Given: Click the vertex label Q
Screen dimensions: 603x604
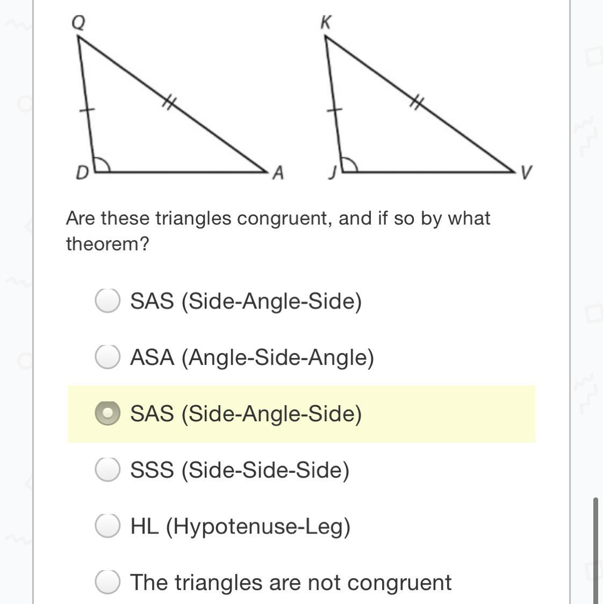Looking at the screenshot, I should click(77, 23).
